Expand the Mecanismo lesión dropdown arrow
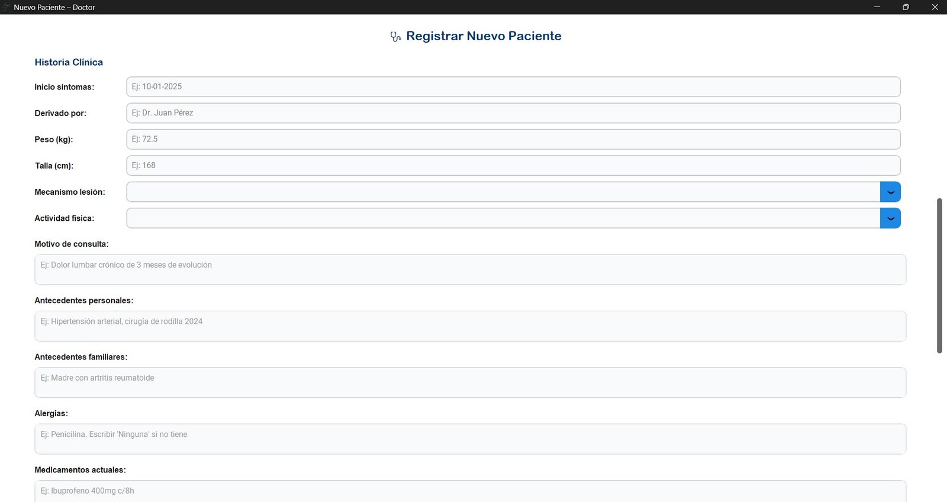The width and height of the screenshot is (947, 502). 890,192
